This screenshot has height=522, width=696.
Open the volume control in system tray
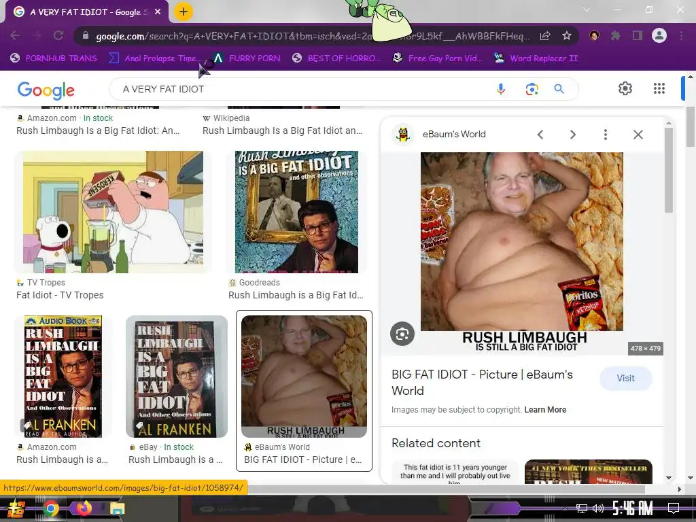pos(598,508)
